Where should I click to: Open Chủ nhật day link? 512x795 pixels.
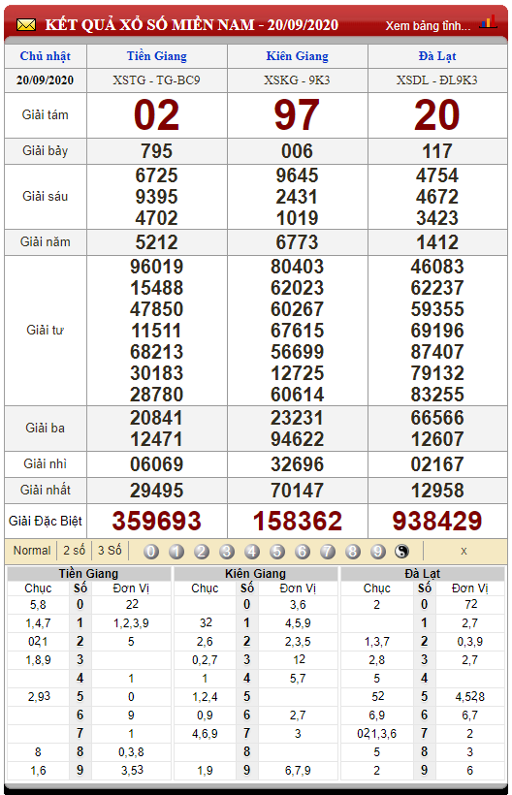(x=46, y=56)
